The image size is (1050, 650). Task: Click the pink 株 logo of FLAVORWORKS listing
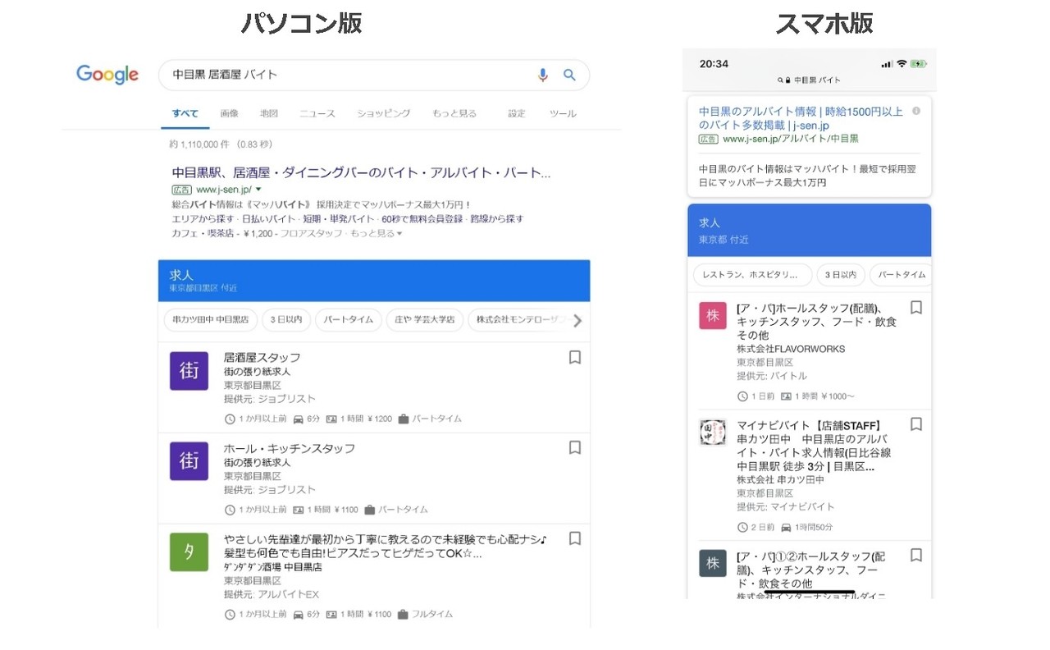click(713, 316)
